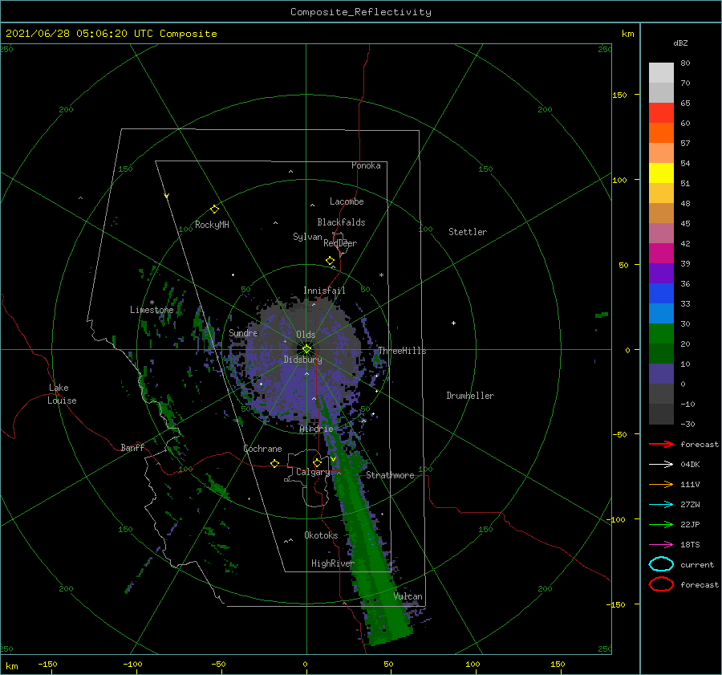Screen dimensions: 722x675
Task: Click the Composite_Reflectivity title
Action: [x=361, y=12]
